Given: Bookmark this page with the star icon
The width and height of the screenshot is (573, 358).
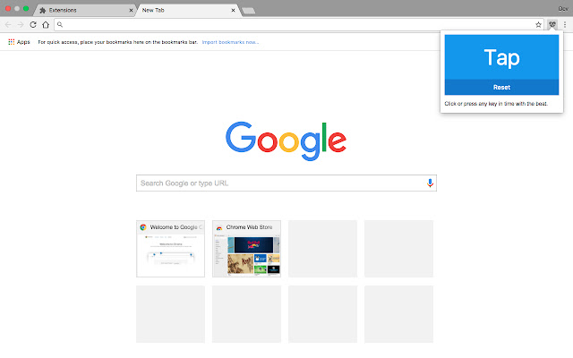Looking at the screenshot, I should [x=538, y=25].
